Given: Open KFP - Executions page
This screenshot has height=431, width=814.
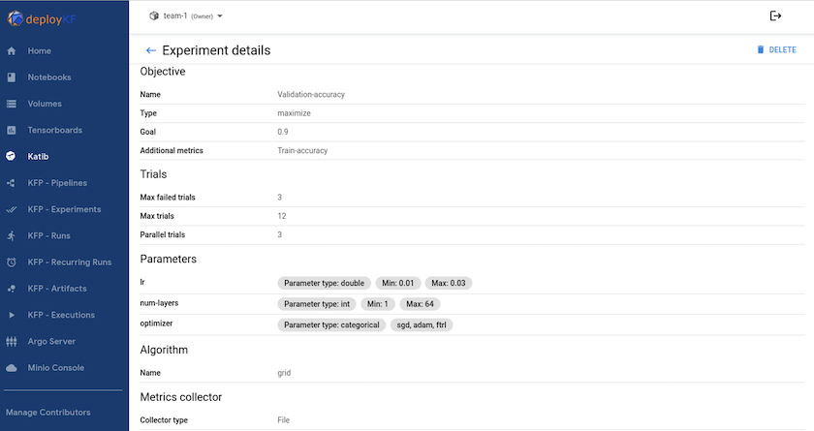Looking at the screenshot, I should point(61,315).
